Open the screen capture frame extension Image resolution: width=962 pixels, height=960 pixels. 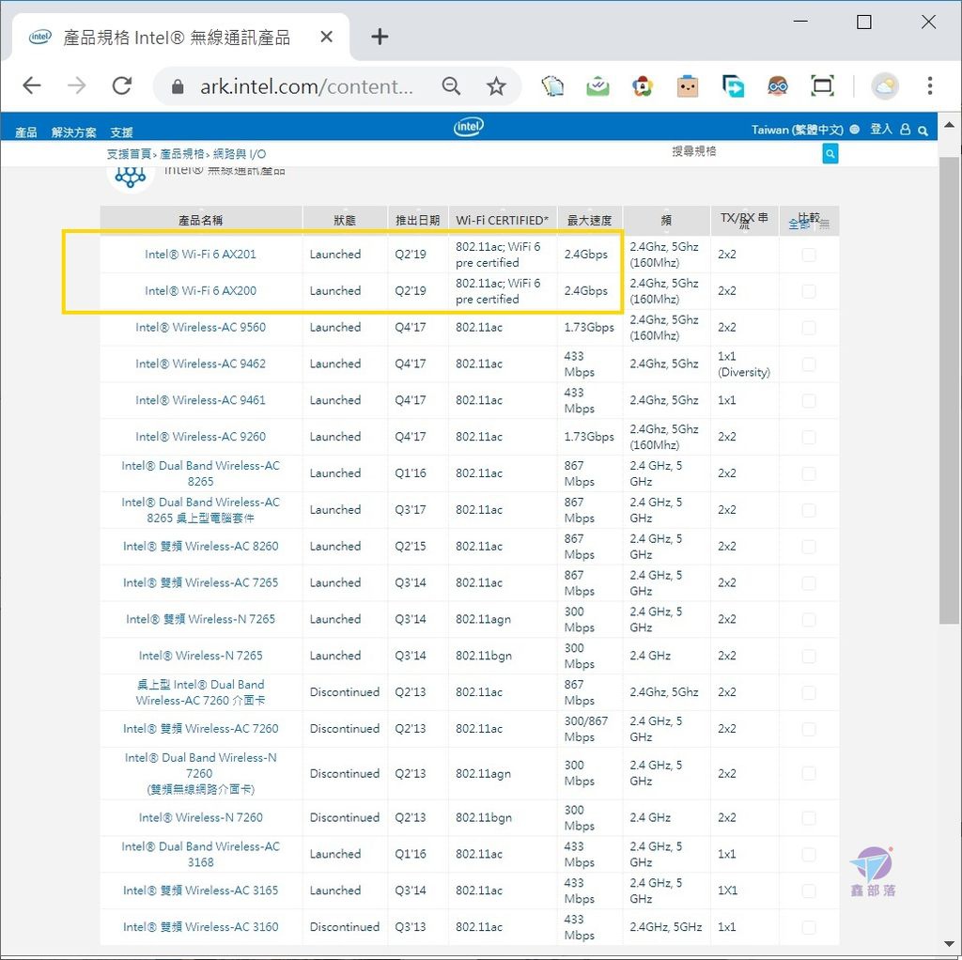(x=822, y=86)
